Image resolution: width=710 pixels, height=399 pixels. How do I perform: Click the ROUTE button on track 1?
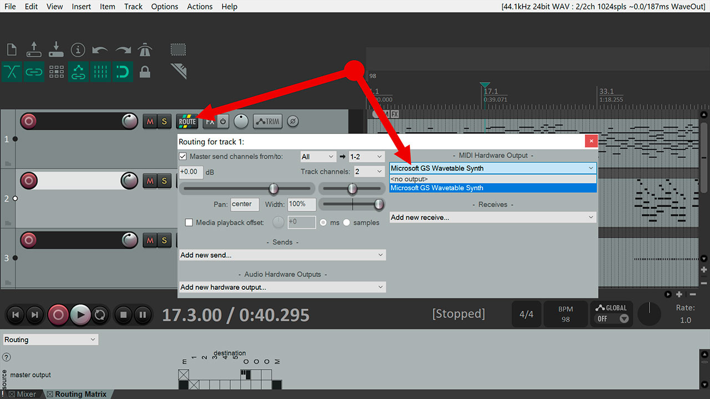pyautogui.click(x=187, y=121)
